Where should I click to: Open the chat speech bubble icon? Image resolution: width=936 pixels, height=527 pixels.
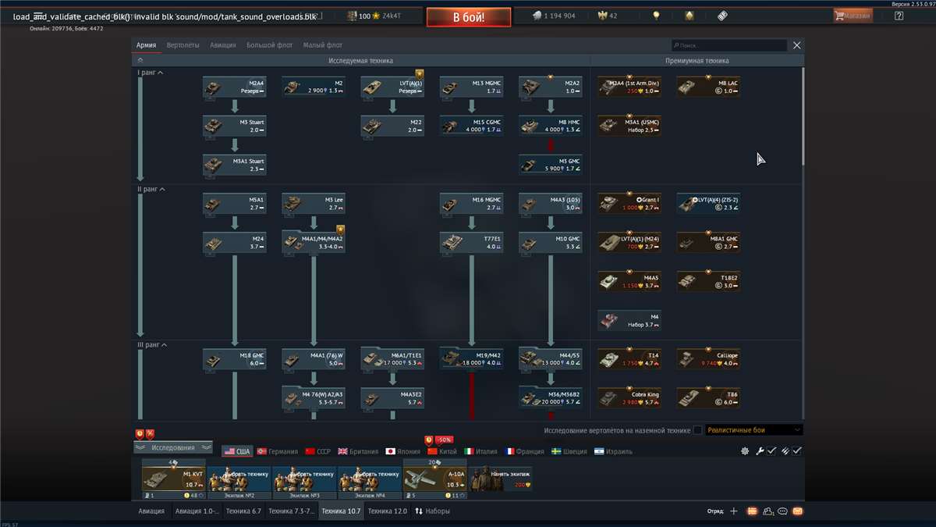[x=782, y=511]
